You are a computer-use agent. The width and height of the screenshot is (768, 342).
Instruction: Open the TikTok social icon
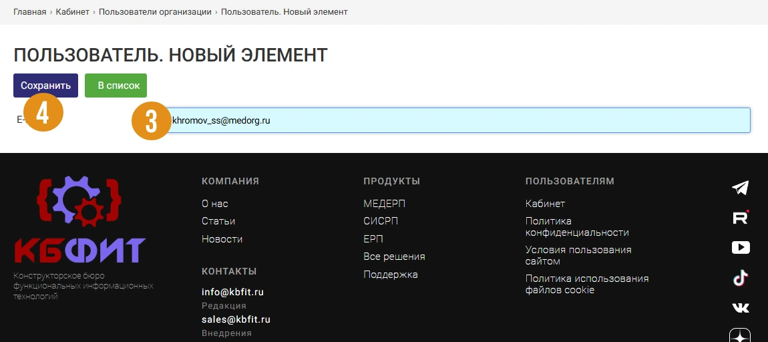click(x=740, y=279)
